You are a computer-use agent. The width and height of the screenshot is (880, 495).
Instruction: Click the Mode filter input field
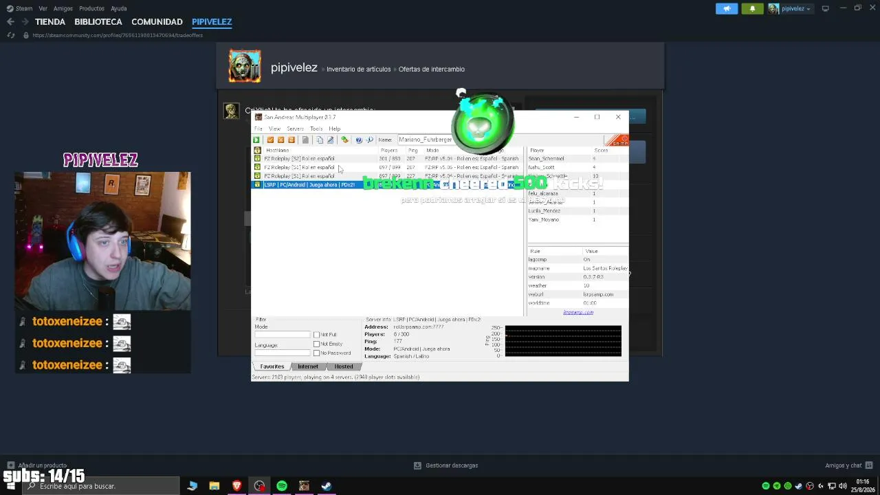(x=283, y=335)
